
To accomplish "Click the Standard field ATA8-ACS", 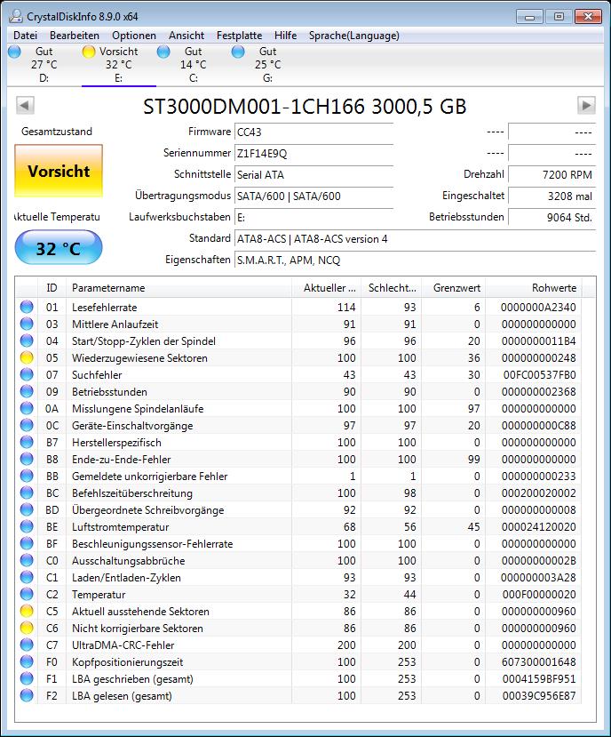I will click(x=415, y=239).
